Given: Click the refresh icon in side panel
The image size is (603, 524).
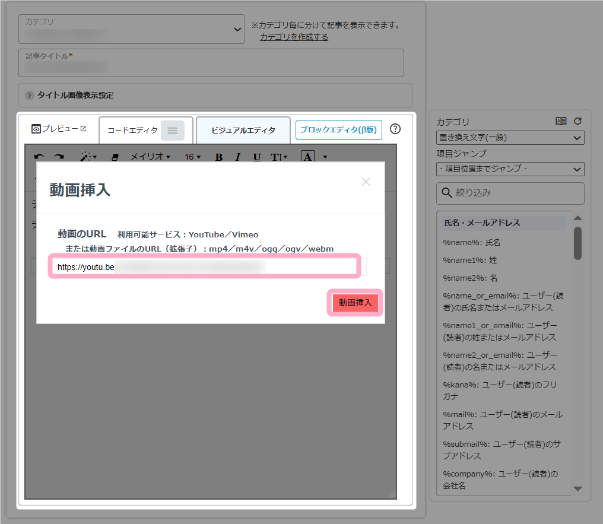Looking at the screenshot, I should point(577,121).
